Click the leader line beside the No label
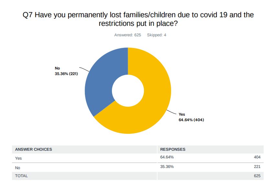 tap(85, 69)
